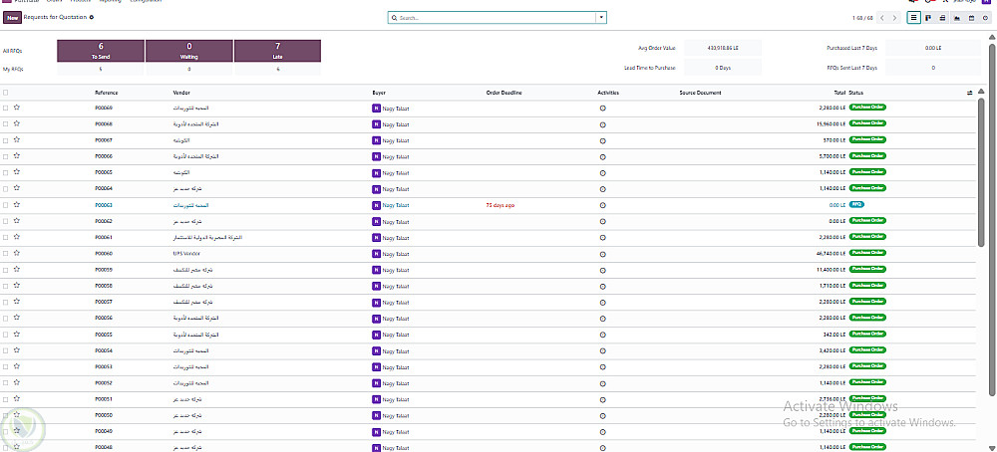Switch to the activity view clock icon

[x=985, y=18]
